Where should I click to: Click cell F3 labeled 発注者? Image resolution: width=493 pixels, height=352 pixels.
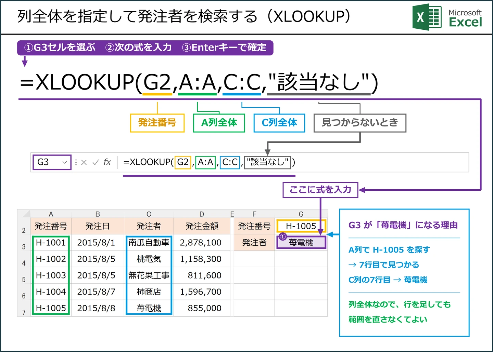pos(254,243)
